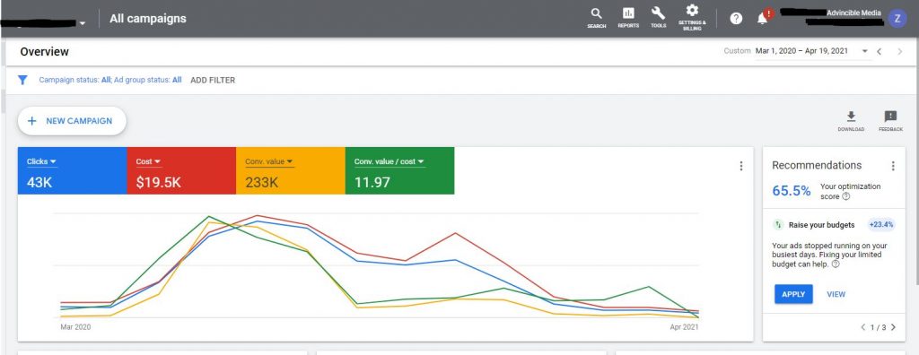919x355 pixels.
Task: Open the Reports icon
Action: [628, 18]
